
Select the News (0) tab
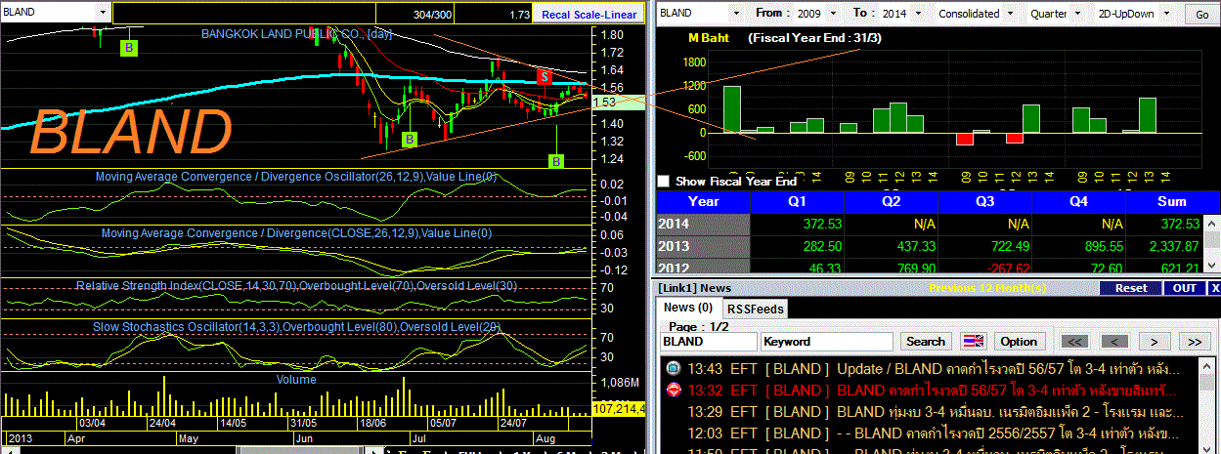pyautogui.click(x=688, y=308)
